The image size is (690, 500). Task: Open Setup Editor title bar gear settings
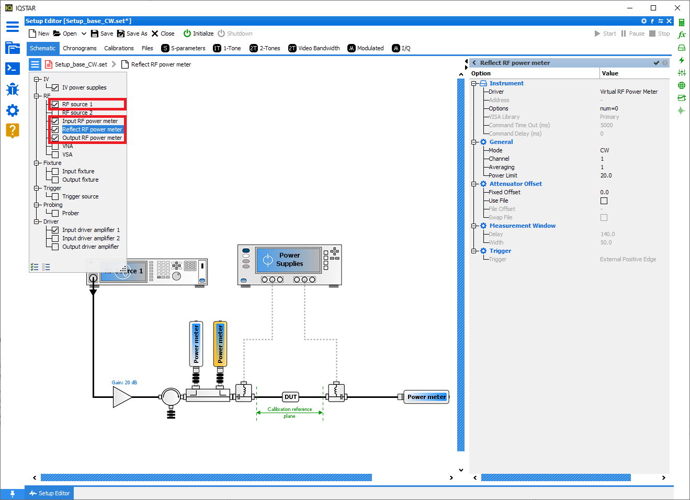click(x=644, y=21)
